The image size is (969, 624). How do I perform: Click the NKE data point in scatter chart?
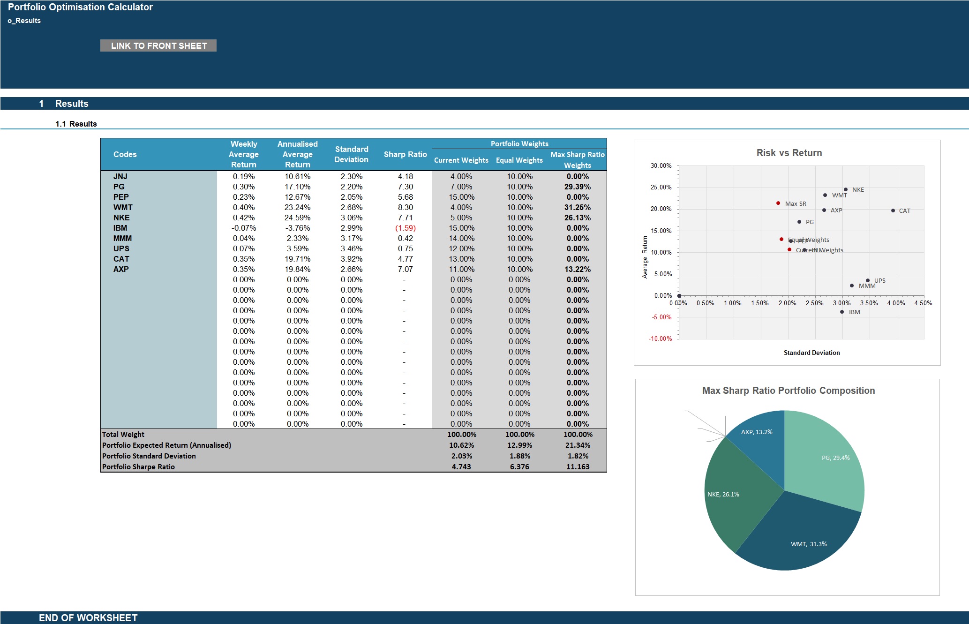[846, 189]
